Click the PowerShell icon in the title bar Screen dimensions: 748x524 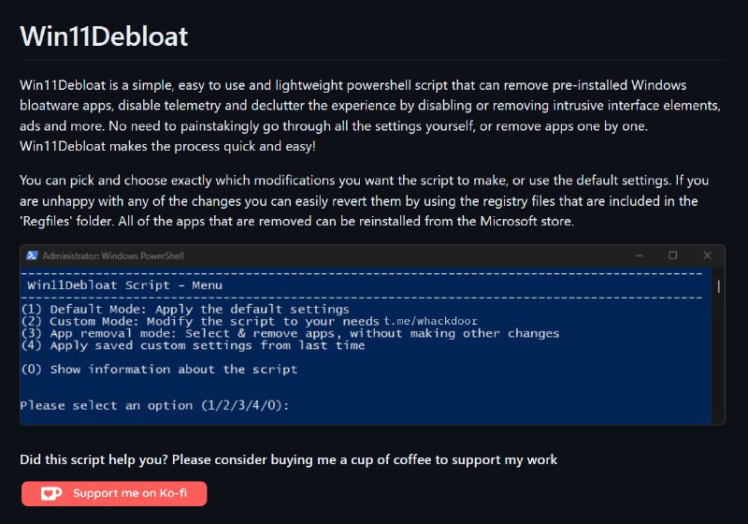32,255
